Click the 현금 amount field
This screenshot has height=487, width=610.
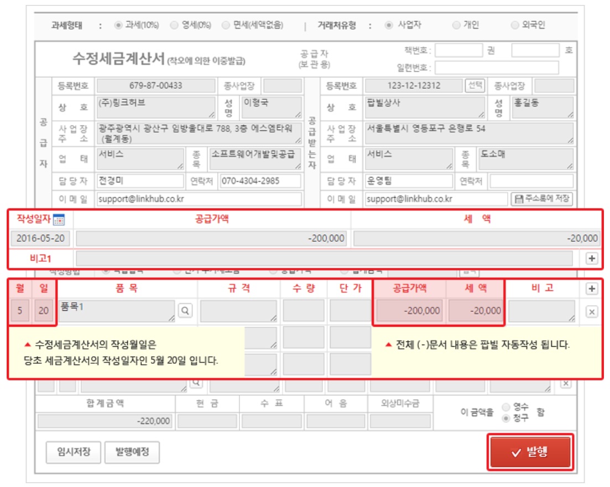click(207, 421)
